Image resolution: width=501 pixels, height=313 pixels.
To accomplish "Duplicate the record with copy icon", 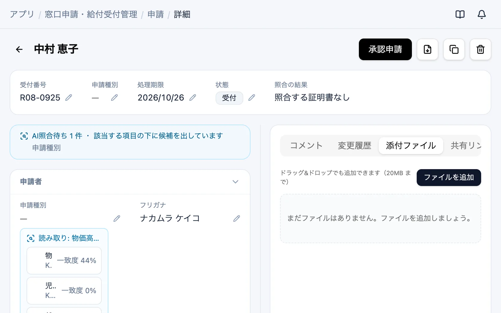I will pos(454,49).
